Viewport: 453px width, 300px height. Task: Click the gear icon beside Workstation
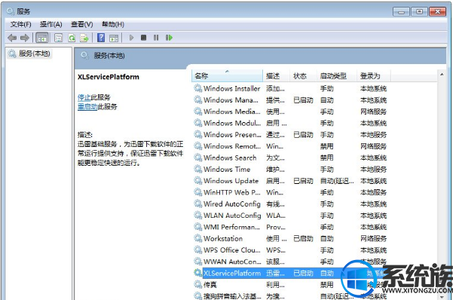198,238
